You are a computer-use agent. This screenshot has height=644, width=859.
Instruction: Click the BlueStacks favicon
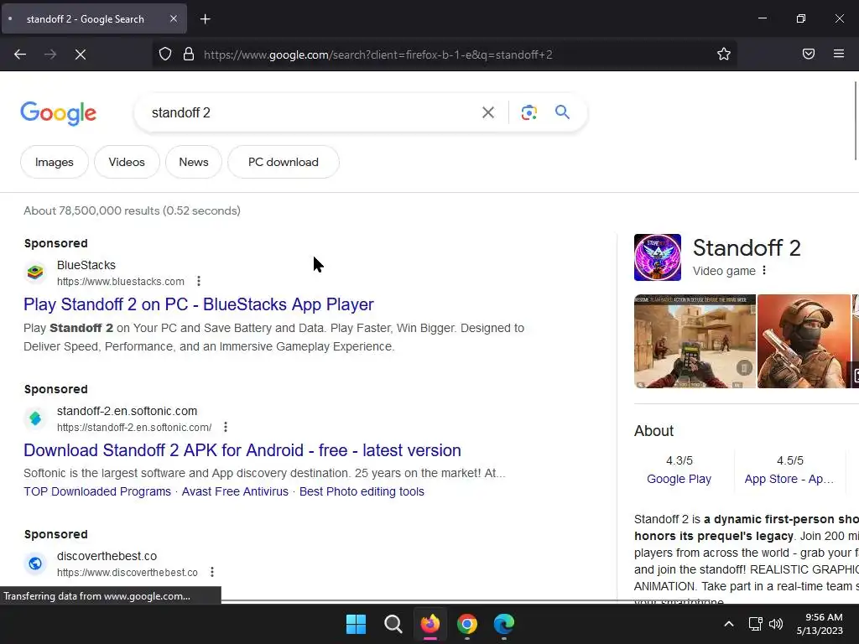coord(35,273)
